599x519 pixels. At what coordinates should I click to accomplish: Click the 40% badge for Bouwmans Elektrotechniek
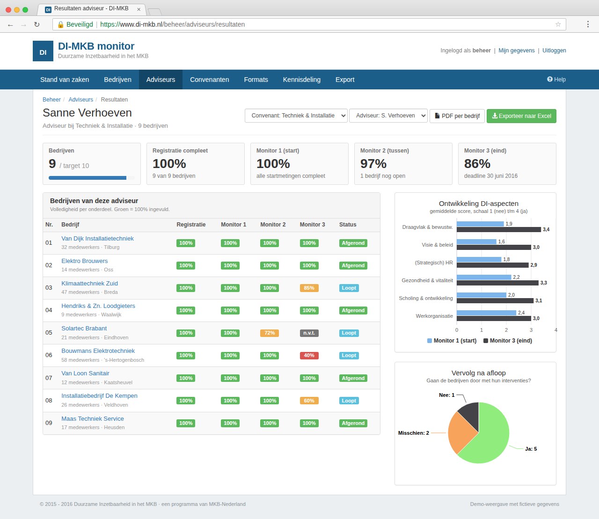309,355
